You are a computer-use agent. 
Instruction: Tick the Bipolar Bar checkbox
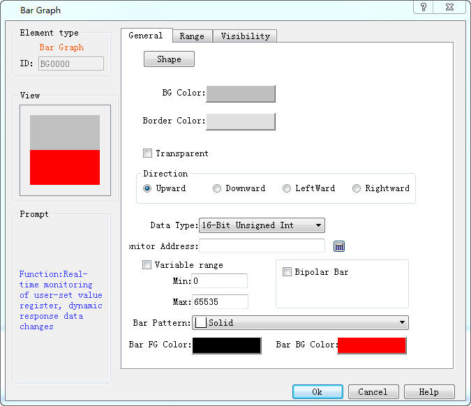tap(287, 272)
